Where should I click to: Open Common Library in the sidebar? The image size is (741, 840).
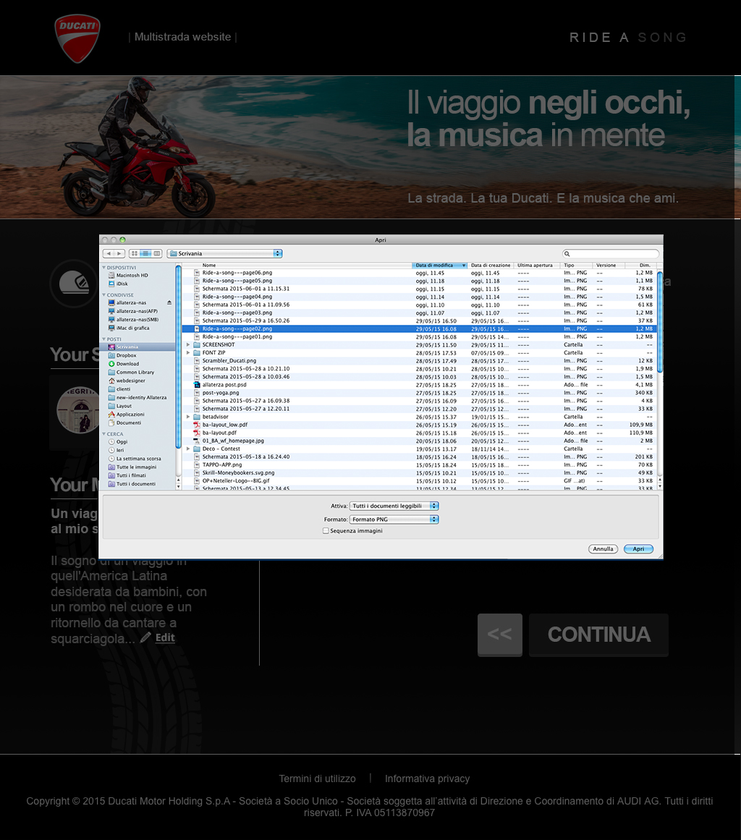[135, 373]
